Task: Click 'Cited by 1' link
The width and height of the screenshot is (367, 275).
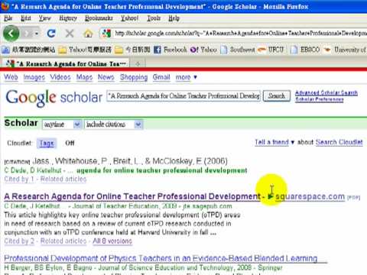Action: click(19, 179)
